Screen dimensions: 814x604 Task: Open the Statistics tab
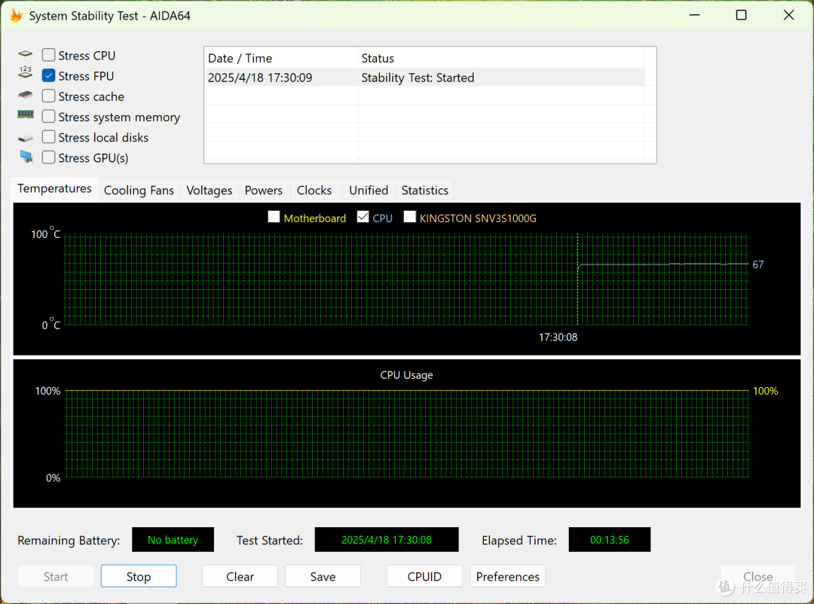click(424, 191)
